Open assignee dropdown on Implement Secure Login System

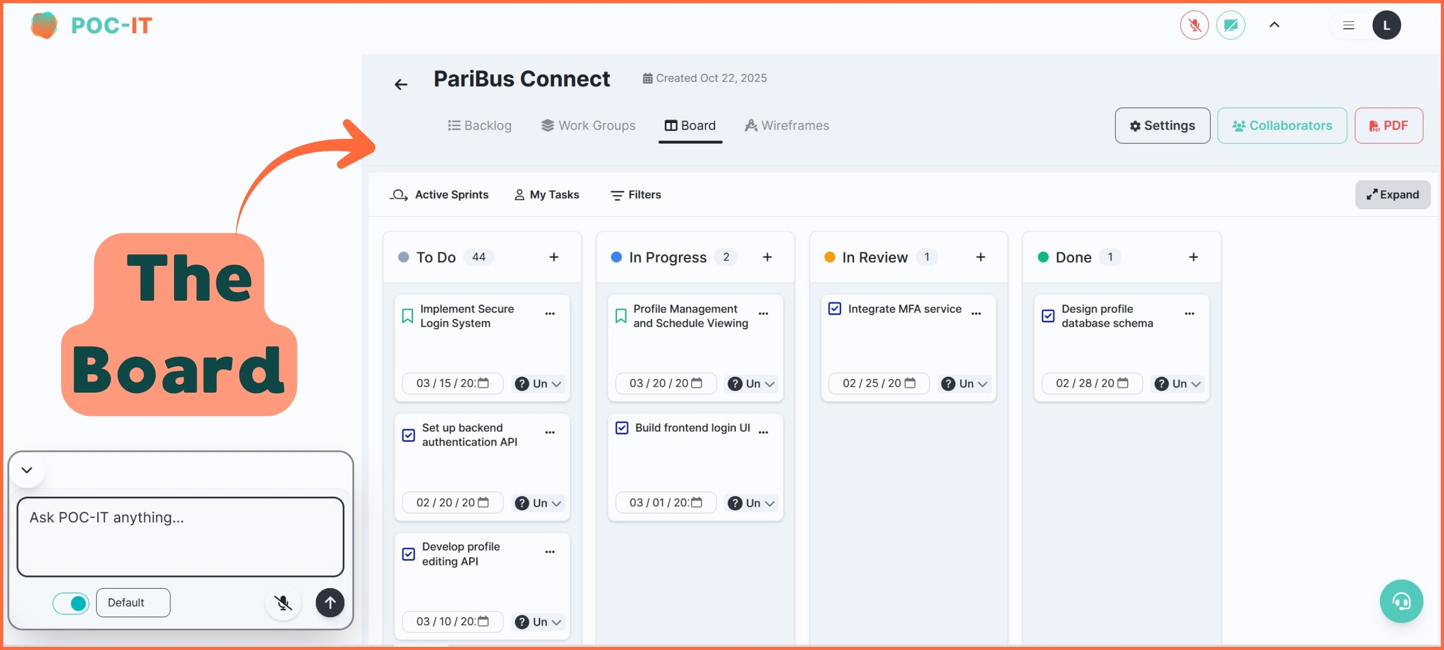tap(538, 384)
